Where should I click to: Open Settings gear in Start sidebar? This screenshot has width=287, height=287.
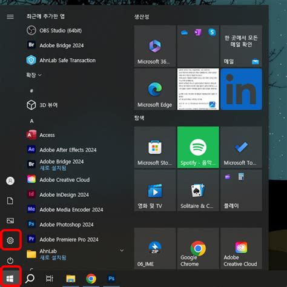[x=10, y=240]
